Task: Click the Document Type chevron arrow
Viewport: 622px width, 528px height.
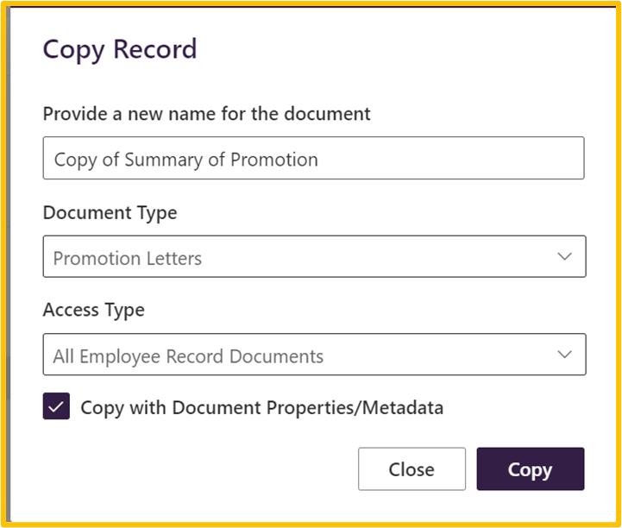Action: pos(564,256)
